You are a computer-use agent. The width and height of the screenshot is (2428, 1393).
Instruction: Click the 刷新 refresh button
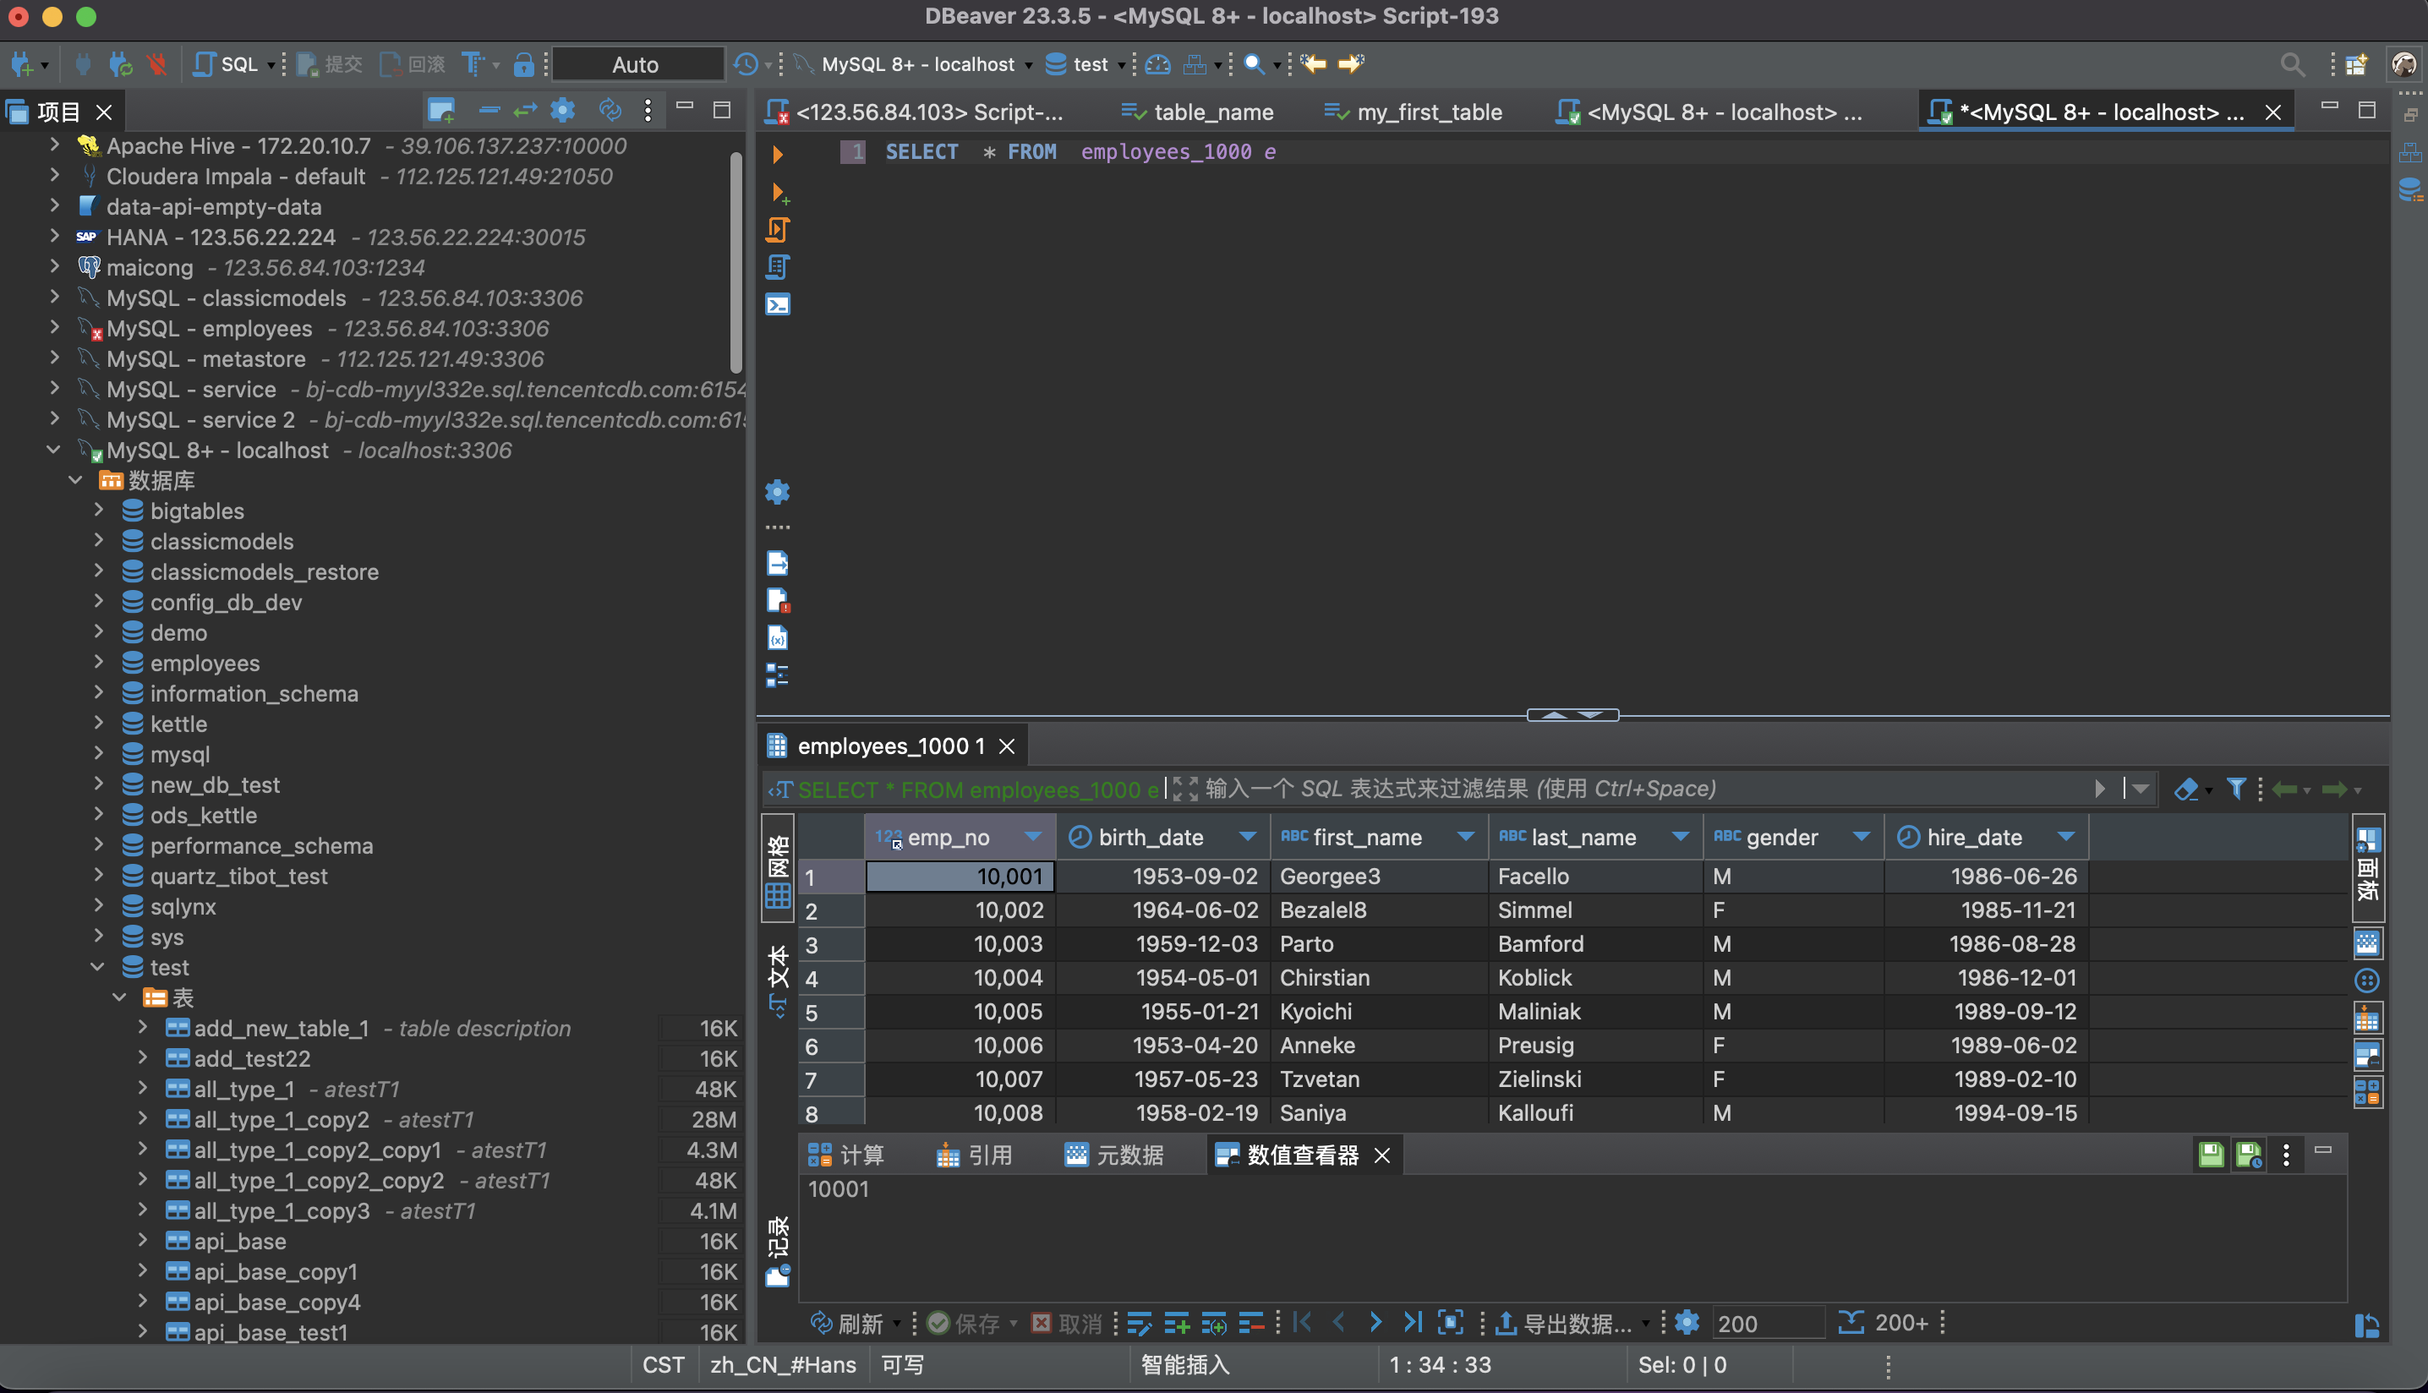pyautogui.click(x=848, y=1323)
